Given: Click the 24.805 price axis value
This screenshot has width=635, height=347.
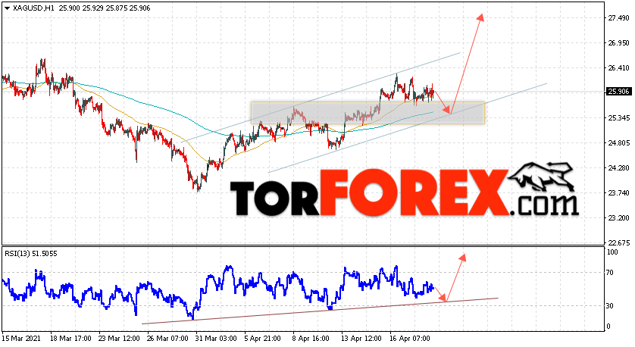Looking at the screenshot, I should 618,143.
